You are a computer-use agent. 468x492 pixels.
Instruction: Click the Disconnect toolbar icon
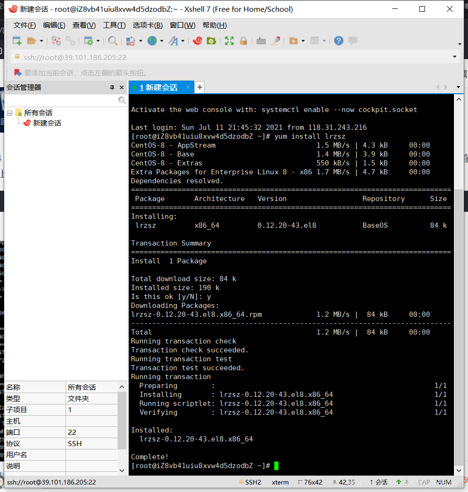click(56, 41)
